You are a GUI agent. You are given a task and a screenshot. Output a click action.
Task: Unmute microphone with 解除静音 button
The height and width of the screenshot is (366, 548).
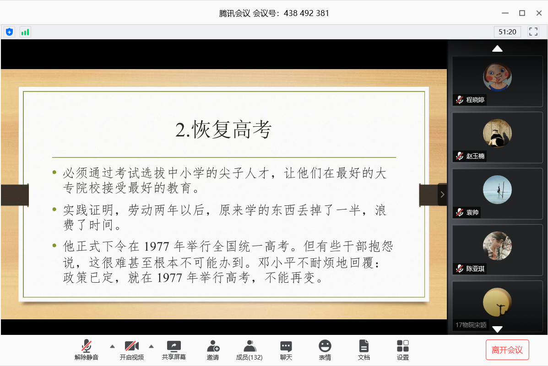pyautogui.click(x=87, y=350)
